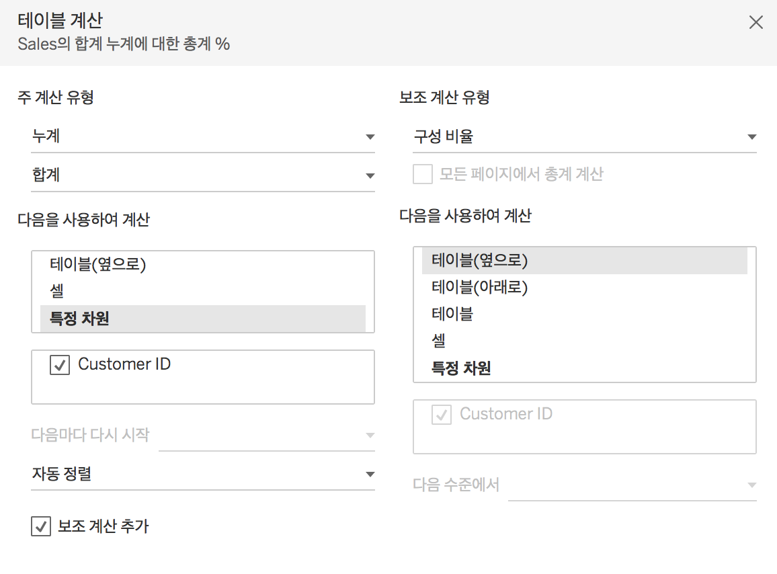Open the 합계 aggregation dropdown
This screenshot has width=777, height=574.
[x=202, y=175]
